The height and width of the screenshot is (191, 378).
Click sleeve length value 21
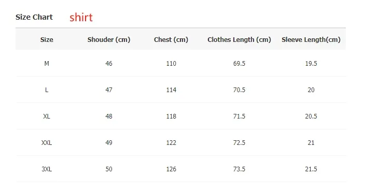tap(311, 143)
